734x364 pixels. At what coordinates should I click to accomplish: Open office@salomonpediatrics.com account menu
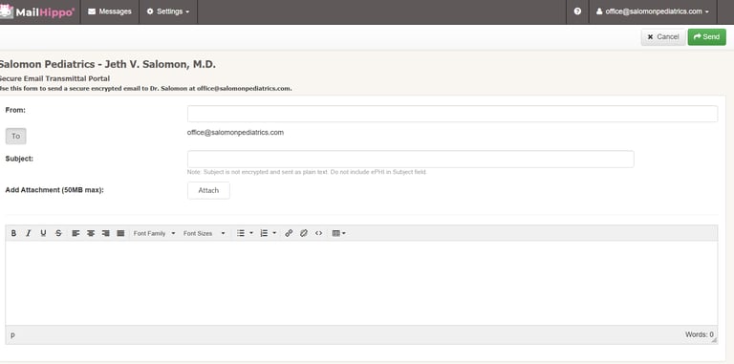(x=653, y=11)
